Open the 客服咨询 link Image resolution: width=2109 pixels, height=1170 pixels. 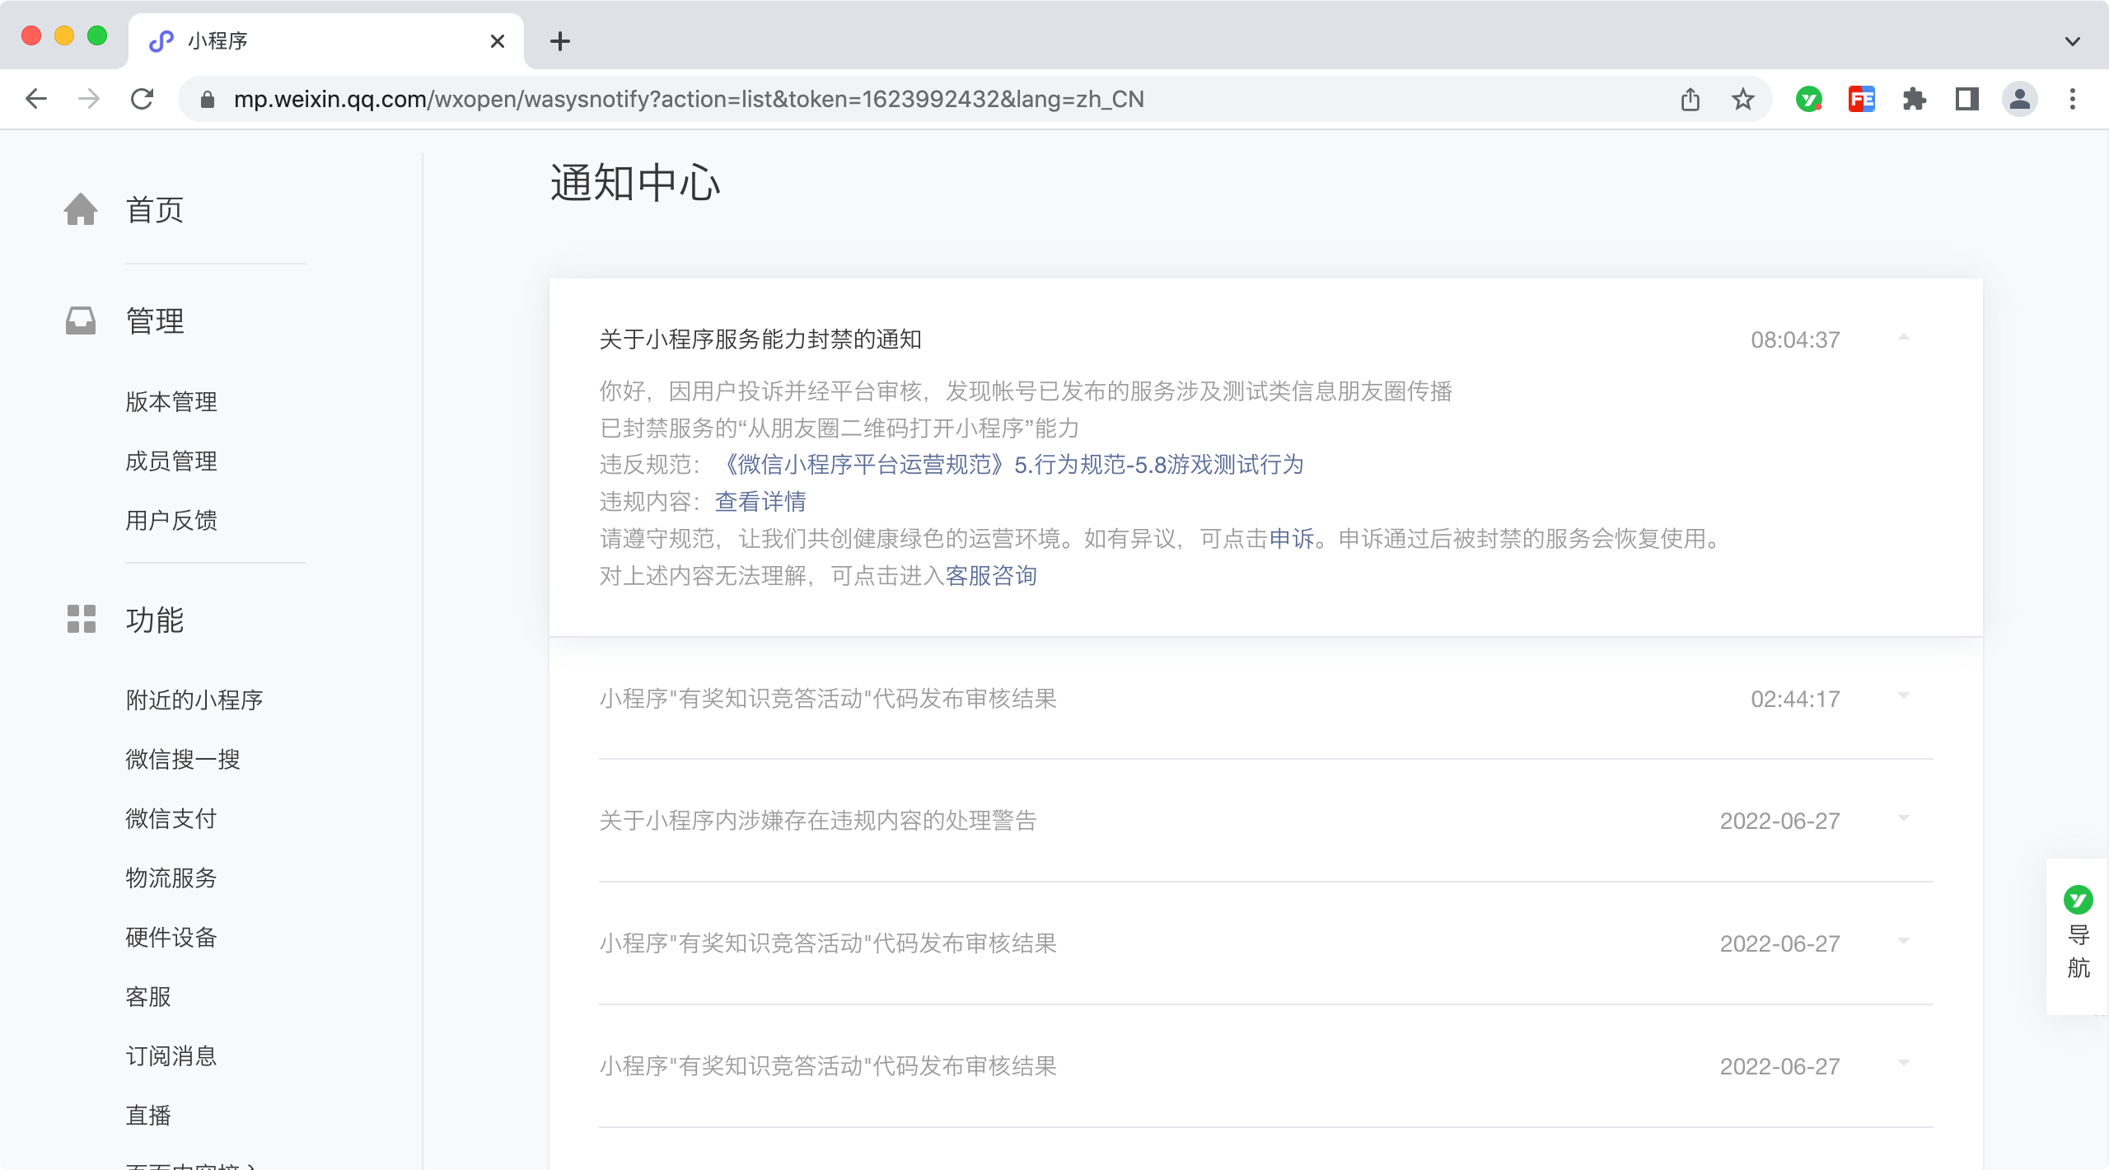click(990, 576)
